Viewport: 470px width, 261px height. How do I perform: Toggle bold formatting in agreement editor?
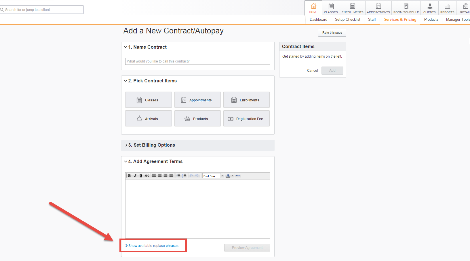pos(130,176)
